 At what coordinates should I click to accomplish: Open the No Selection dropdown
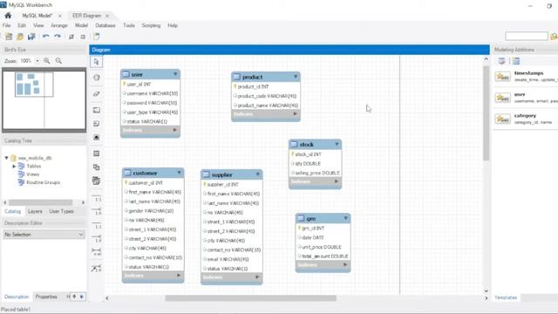point(44,235)
